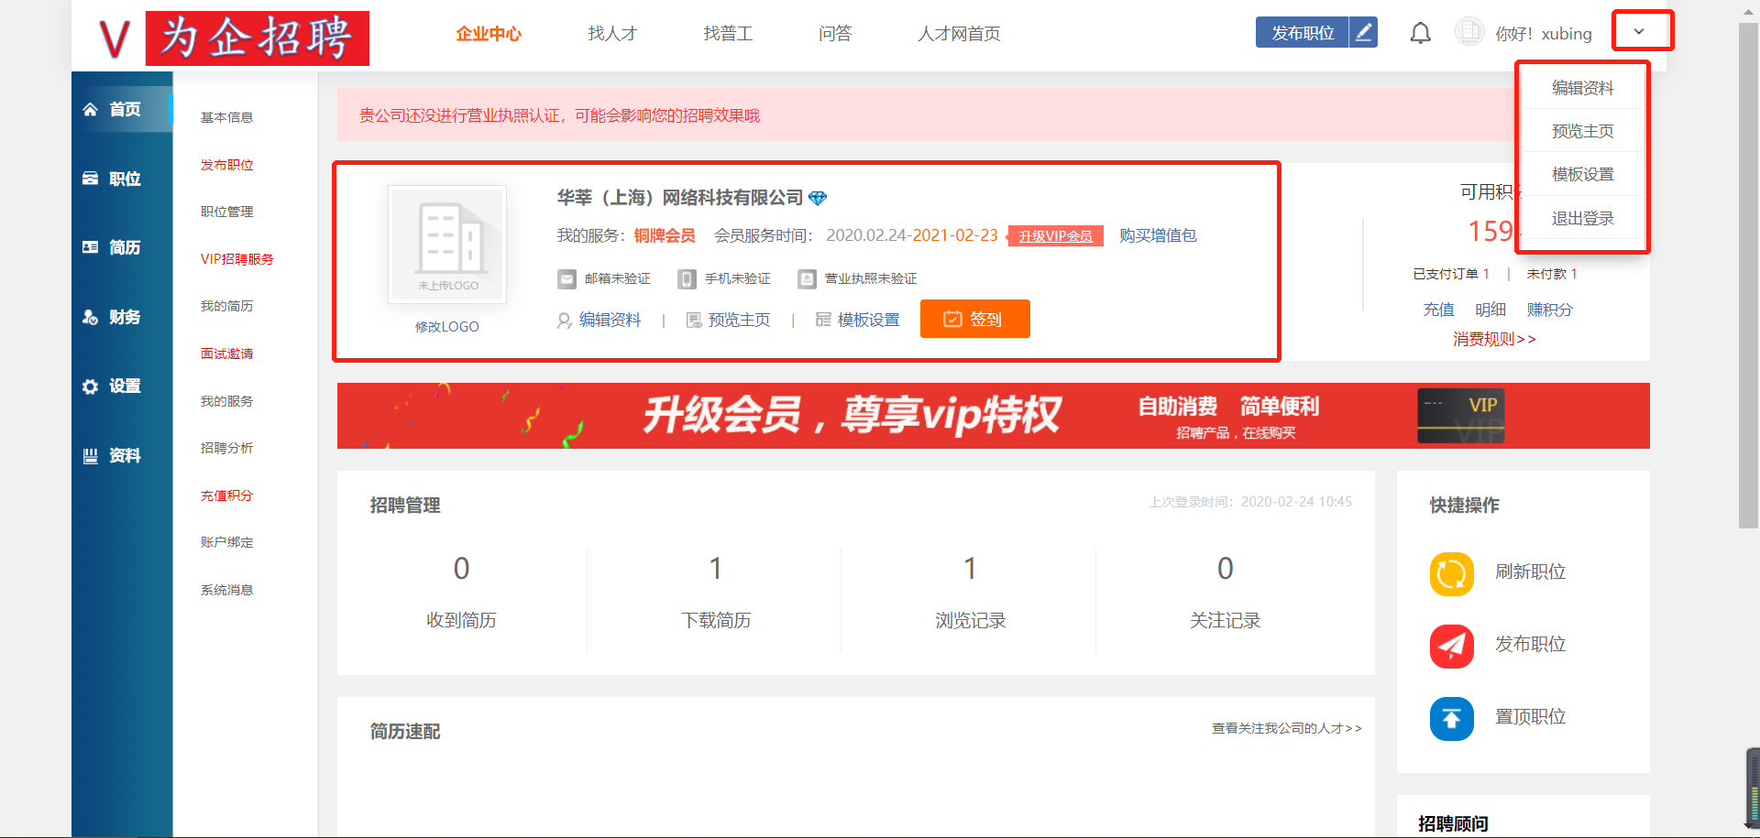The width and height of the screenshot is (1760, 838).
Task: Click the 收到简历 statistic
Action: pyautogui.click(x=461, y=593)
